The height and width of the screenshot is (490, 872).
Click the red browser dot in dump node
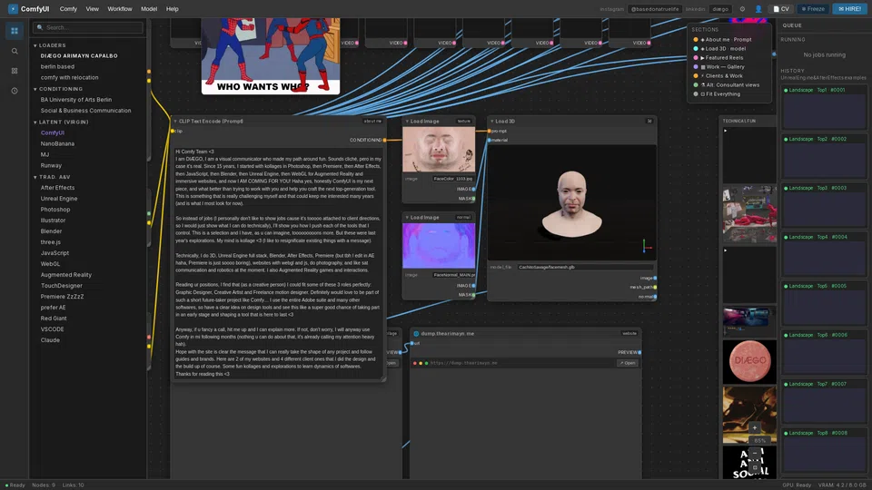coord(415,363)
